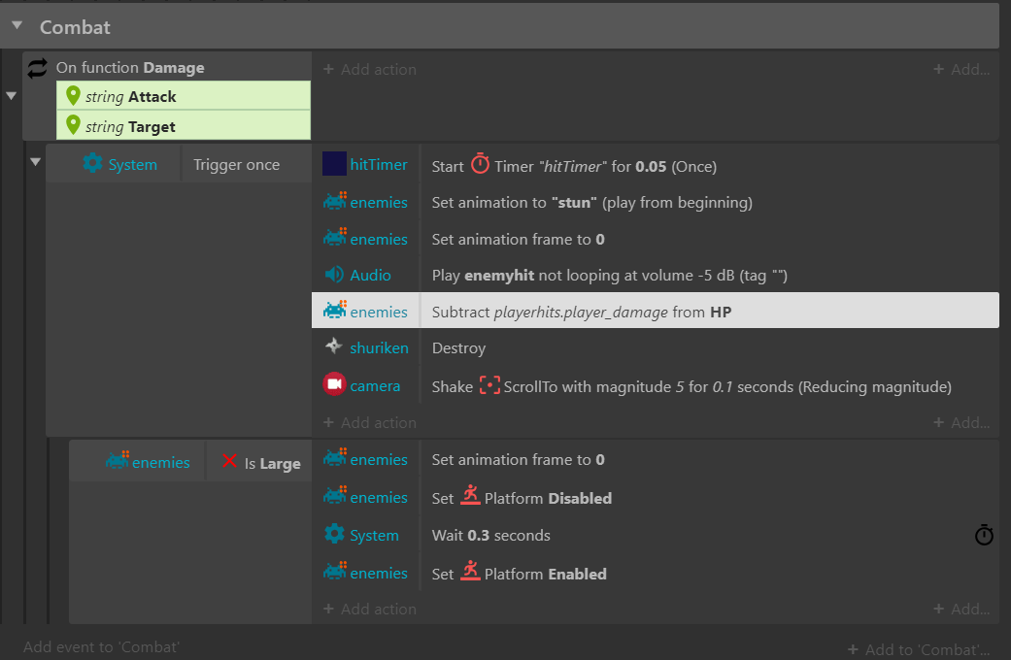
Task: Select Wait 0.3 seconds action
Action: 490,535
